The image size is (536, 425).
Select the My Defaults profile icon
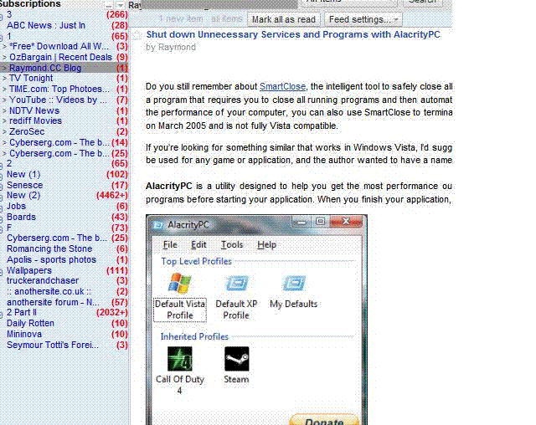(294, 284)
